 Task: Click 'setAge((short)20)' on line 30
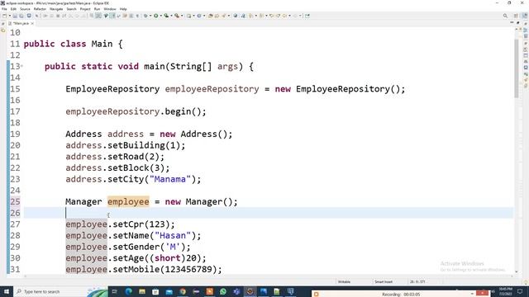pos(156,258)
